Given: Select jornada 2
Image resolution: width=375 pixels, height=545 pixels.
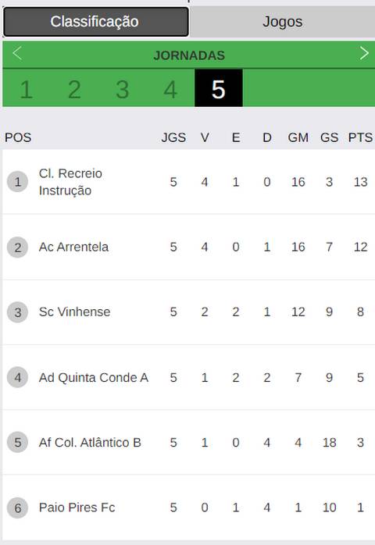Looking at the screenshot, I should coord(74,89).
